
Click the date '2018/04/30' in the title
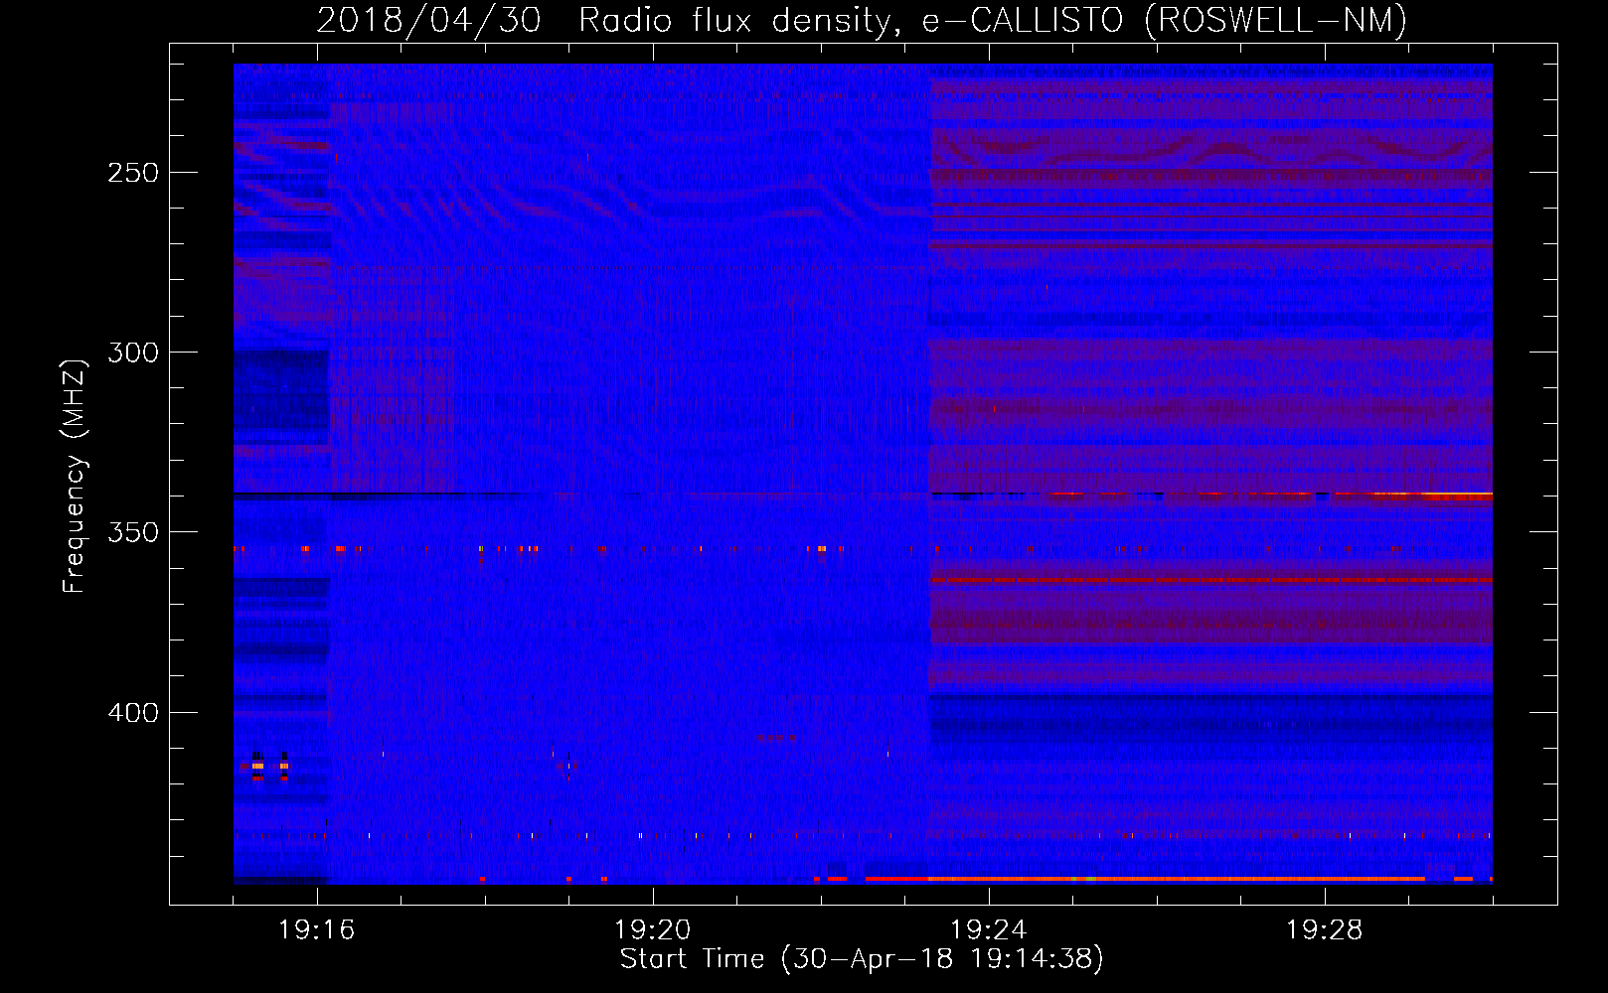point(429,21)
